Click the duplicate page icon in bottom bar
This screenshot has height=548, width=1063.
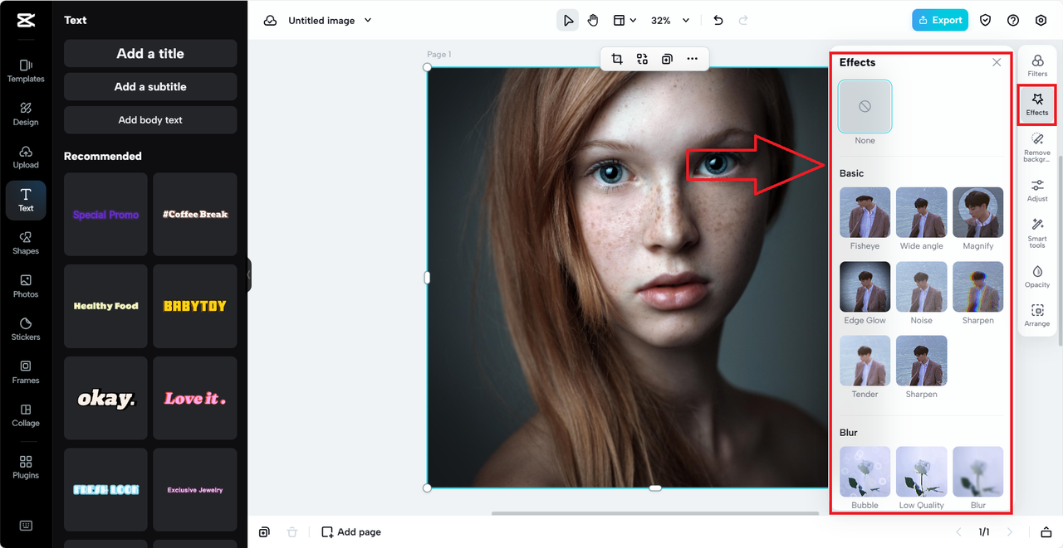tap(264, 532)
